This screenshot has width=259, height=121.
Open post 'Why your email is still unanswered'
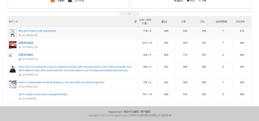(37, 31)
